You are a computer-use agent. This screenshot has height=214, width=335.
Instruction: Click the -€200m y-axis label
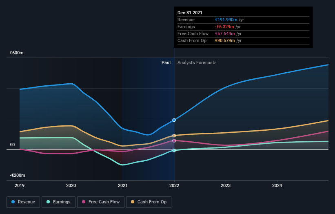(x=17, y=175)
